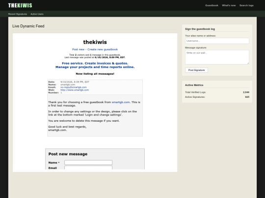265x198 pixels.
Task: Click the Post new link
Action: pyautogui.click(x=78, y=49)
